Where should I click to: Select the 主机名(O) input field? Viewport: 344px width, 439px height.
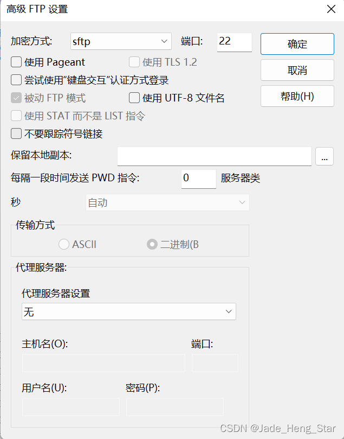coord(103,362)
